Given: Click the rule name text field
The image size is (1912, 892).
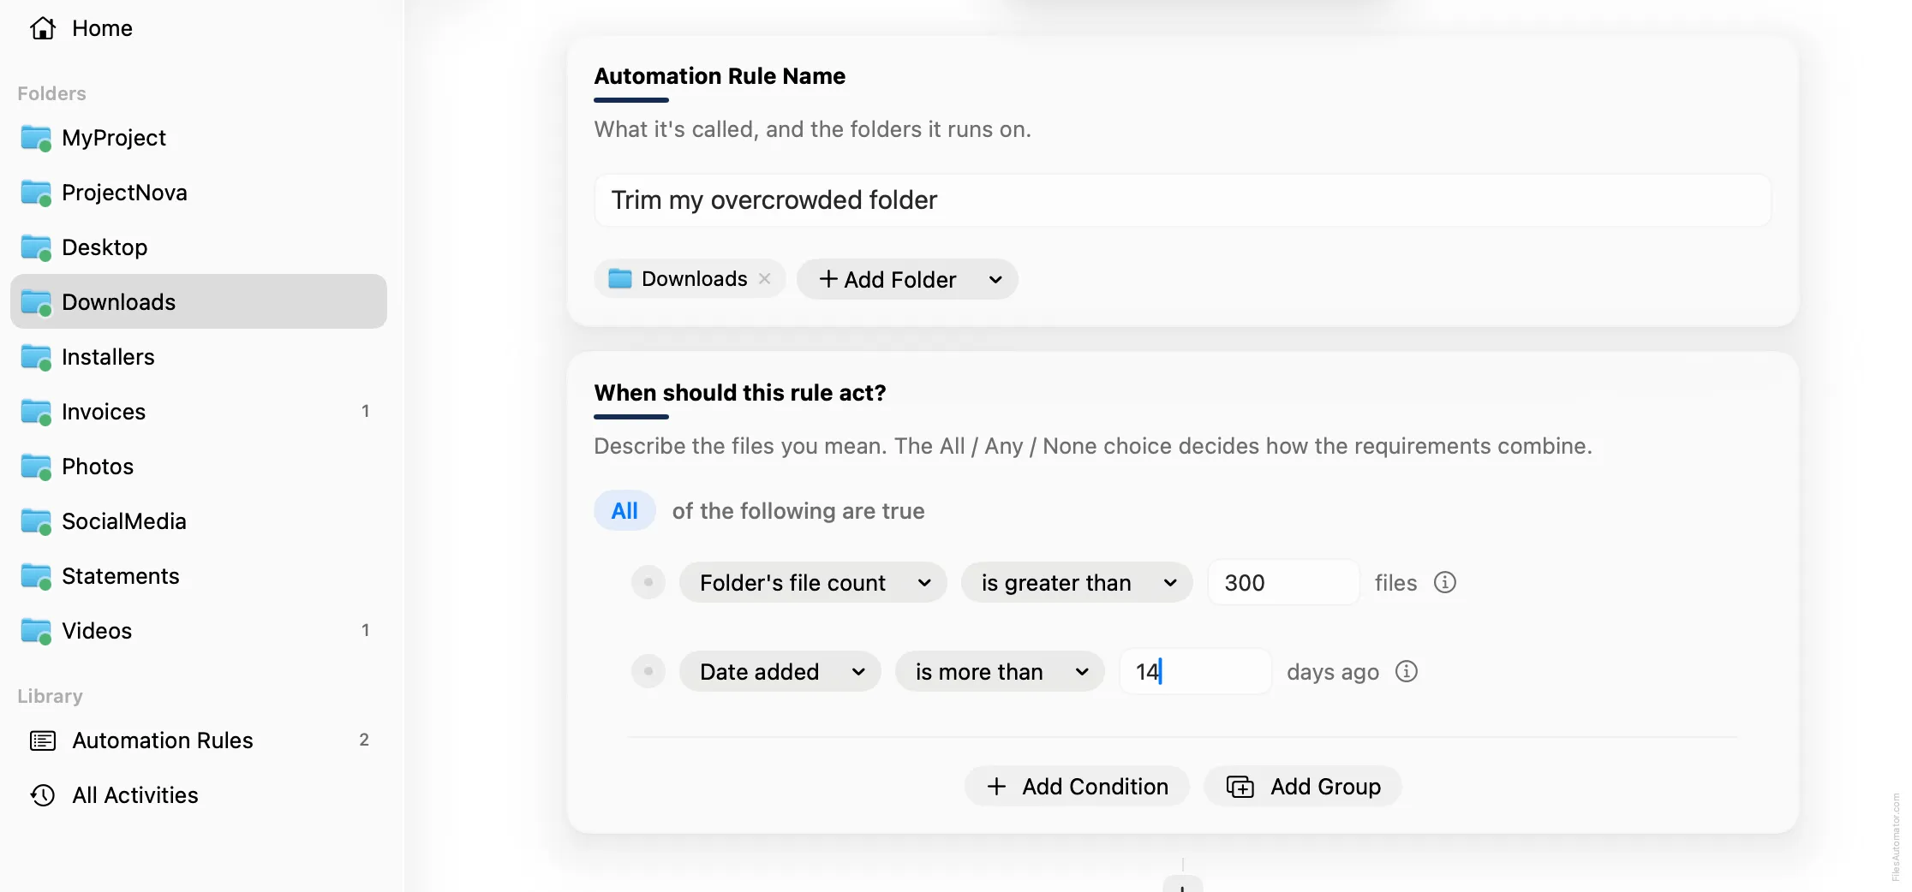Looking at the screenshot, I should pyautogui.click(x=1182, y=200).
